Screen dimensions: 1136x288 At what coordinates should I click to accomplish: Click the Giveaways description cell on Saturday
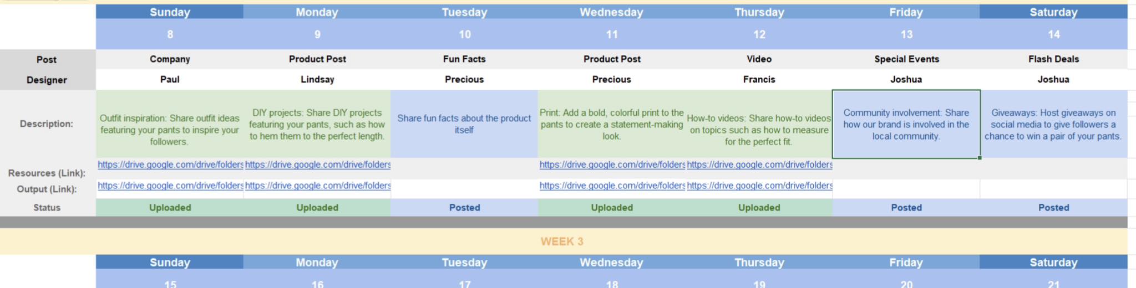coord(1053,125)
